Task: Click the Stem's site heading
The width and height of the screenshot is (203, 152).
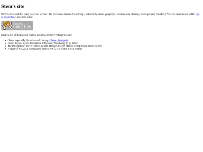Action: point(13,6)
